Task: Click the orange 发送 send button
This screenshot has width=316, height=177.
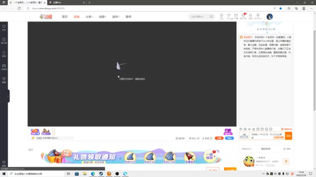Action: 289,136
